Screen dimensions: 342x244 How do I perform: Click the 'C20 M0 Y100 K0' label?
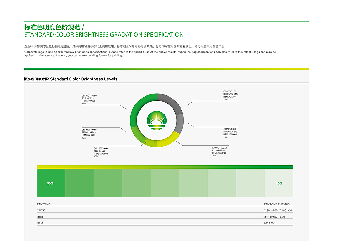point(220,147)
